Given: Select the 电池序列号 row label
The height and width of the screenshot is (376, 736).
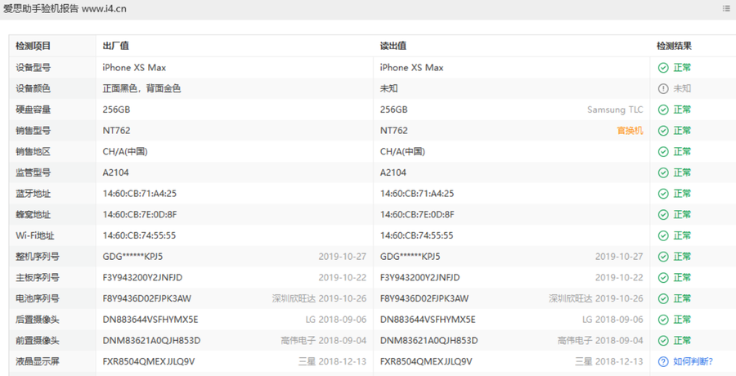Looking at the screenshot, I should (38, 298).
